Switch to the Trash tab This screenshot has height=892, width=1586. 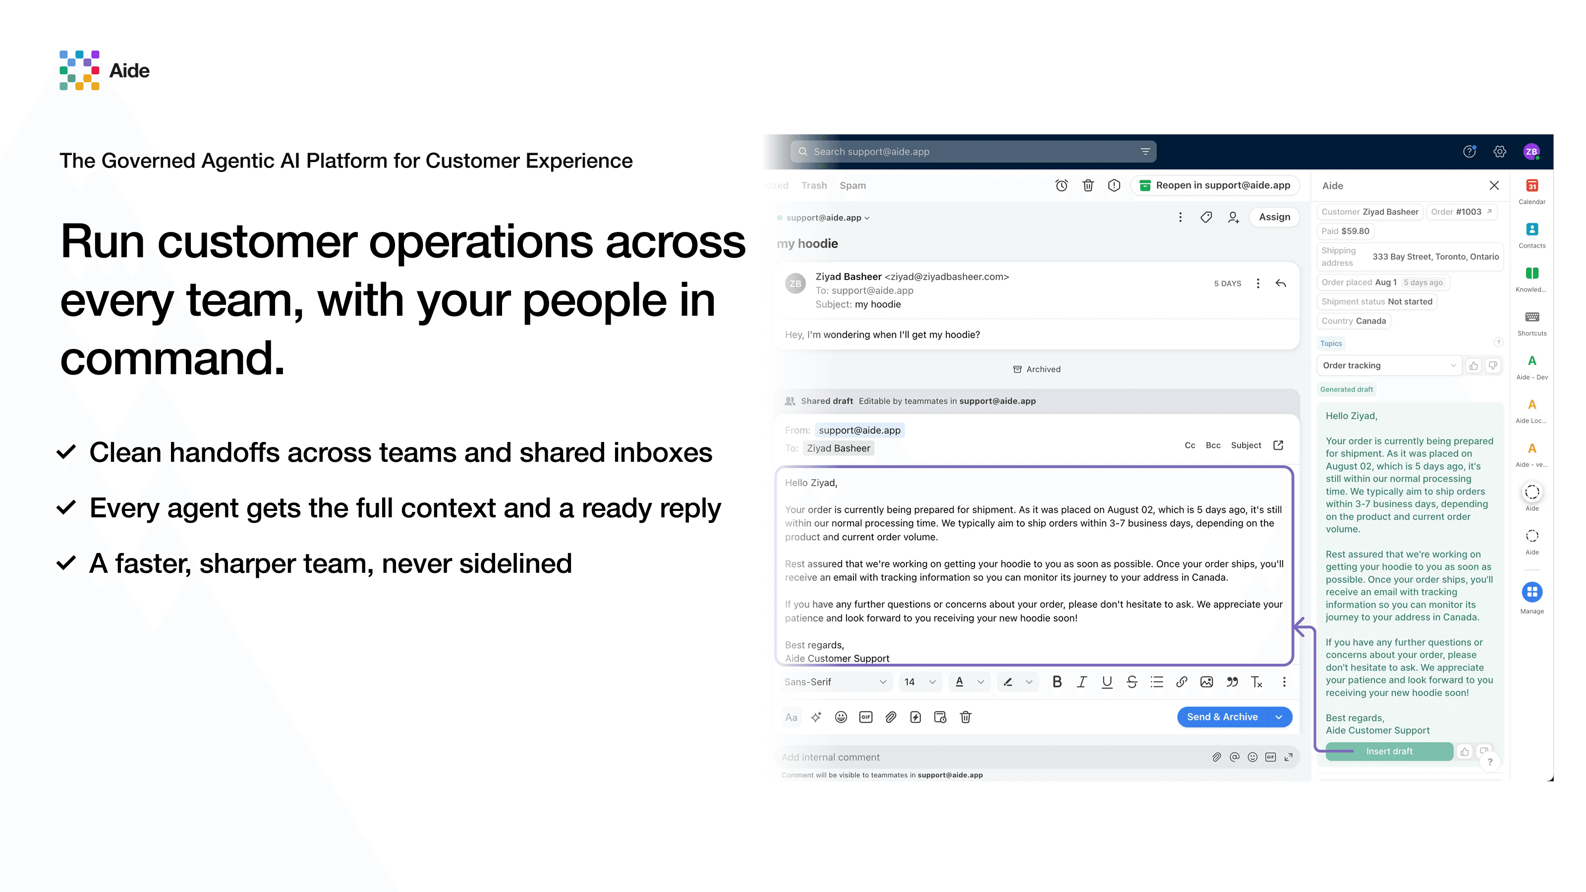(x=814, y=185)
